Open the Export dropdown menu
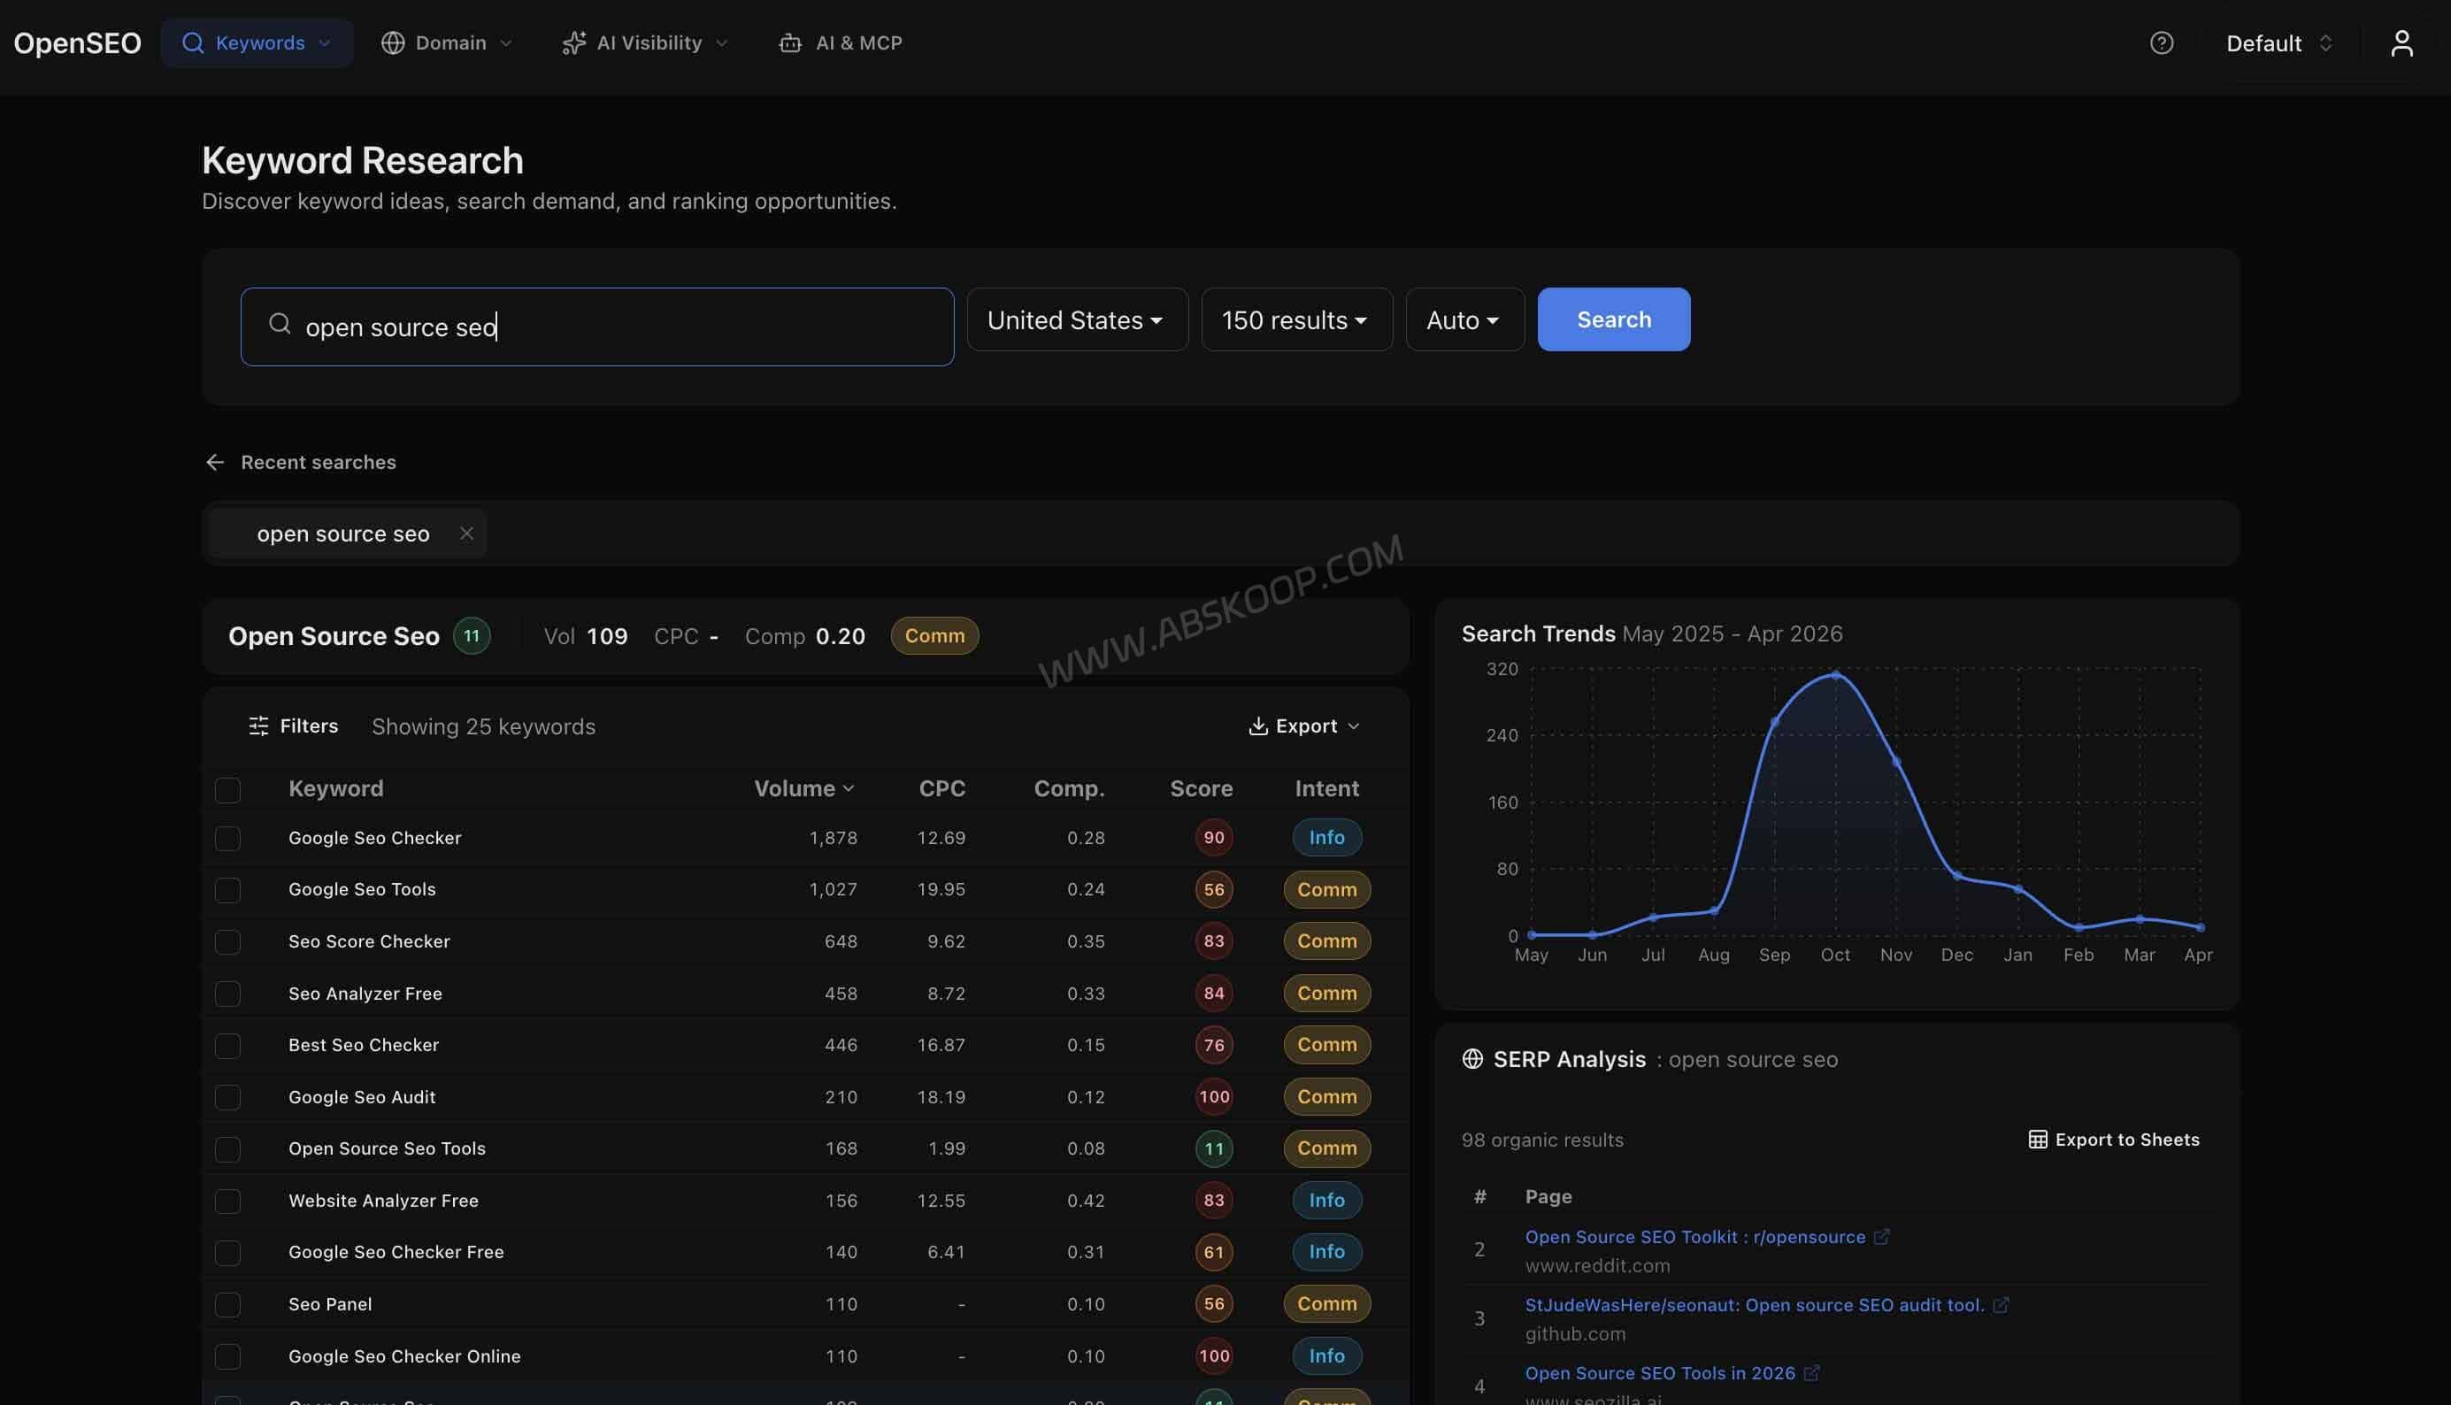 [x=1303, y=726]
